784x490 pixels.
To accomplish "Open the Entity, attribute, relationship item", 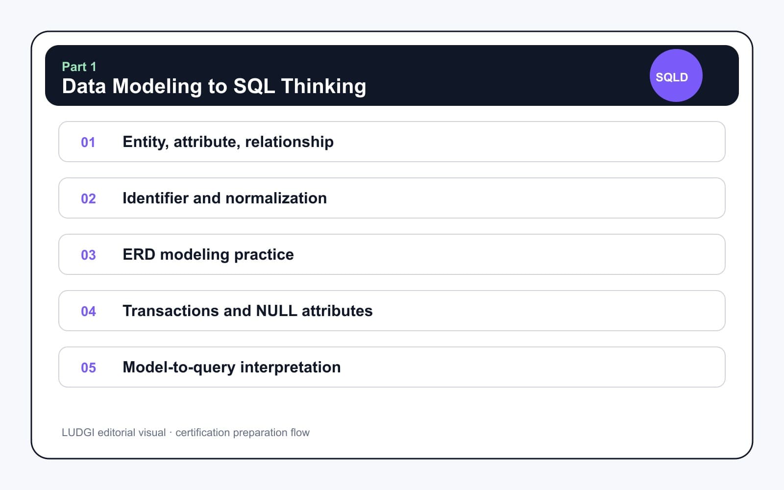I will pyautogui.click(x=228, y=142).
